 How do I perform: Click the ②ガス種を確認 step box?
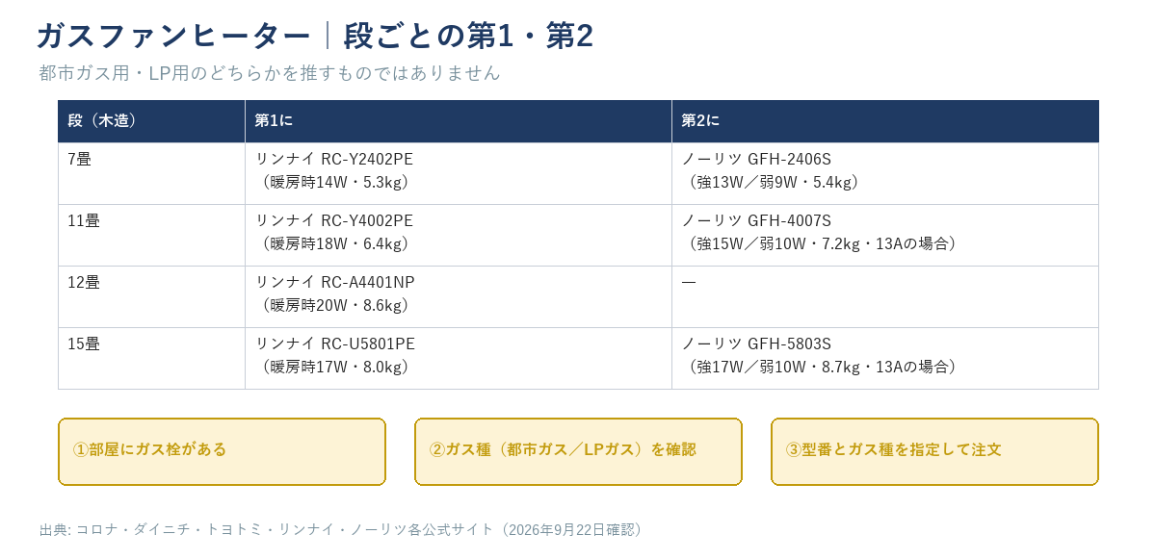coord(578,451)
